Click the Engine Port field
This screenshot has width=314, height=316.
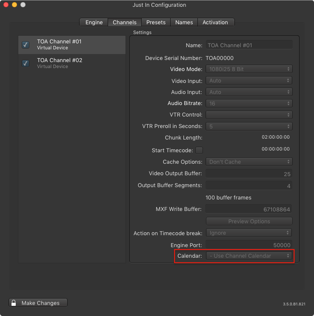pos(249,245)
